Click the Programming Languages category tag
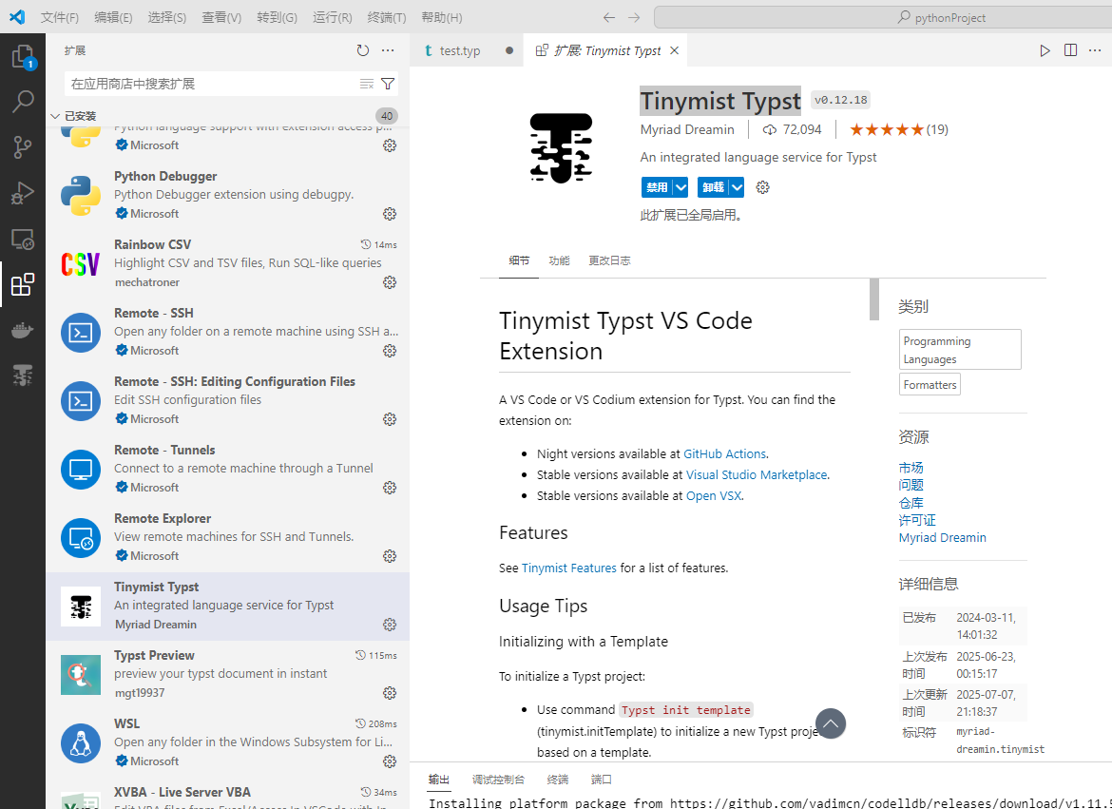 (960, 350)
